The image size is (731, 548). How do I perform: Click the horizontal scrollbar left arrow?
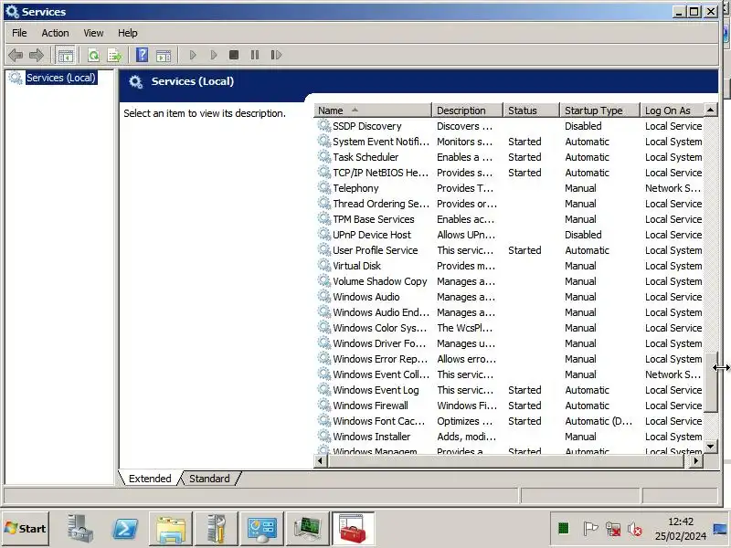click(321, 461)
